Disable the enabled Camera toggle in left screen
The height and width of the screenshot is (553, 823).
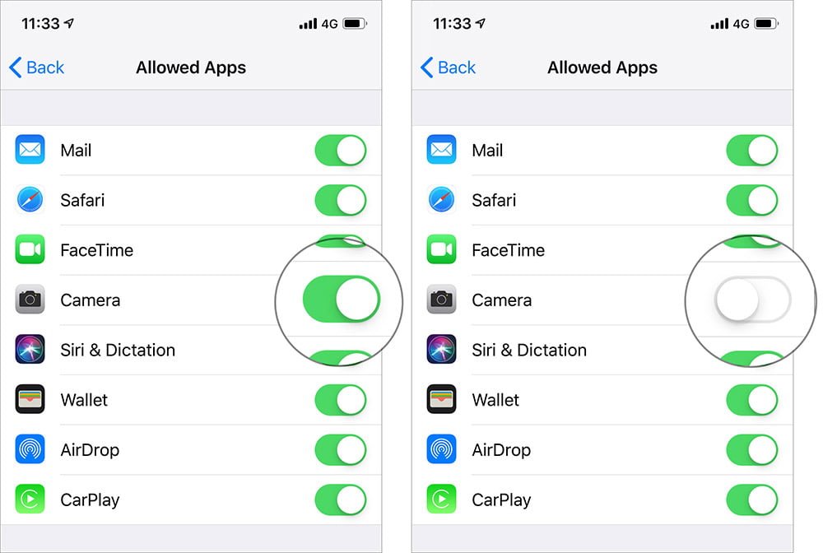(342, 299)
